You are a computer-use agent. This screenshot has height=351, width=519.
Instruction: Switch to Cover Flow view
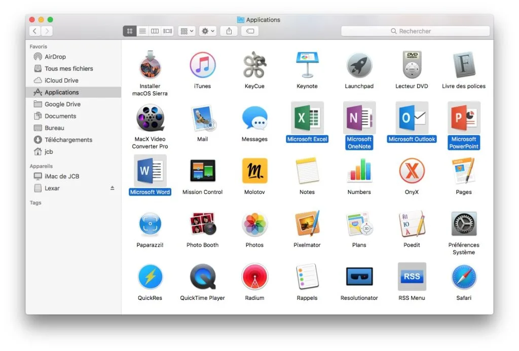pyautogui.click(x=168, y=31)
